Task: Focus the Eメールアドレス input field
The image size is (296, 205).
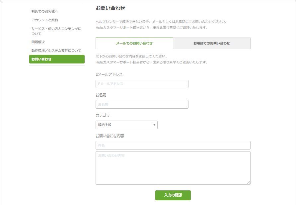Action: (x=142, y=84)
